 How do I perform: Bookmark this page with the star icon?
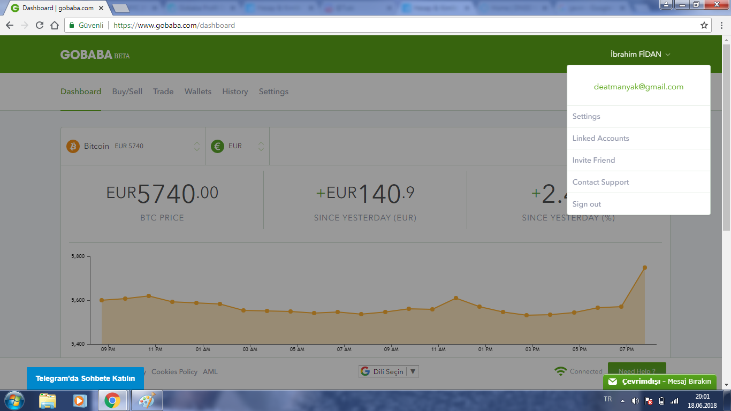click(x=704, y=25)
